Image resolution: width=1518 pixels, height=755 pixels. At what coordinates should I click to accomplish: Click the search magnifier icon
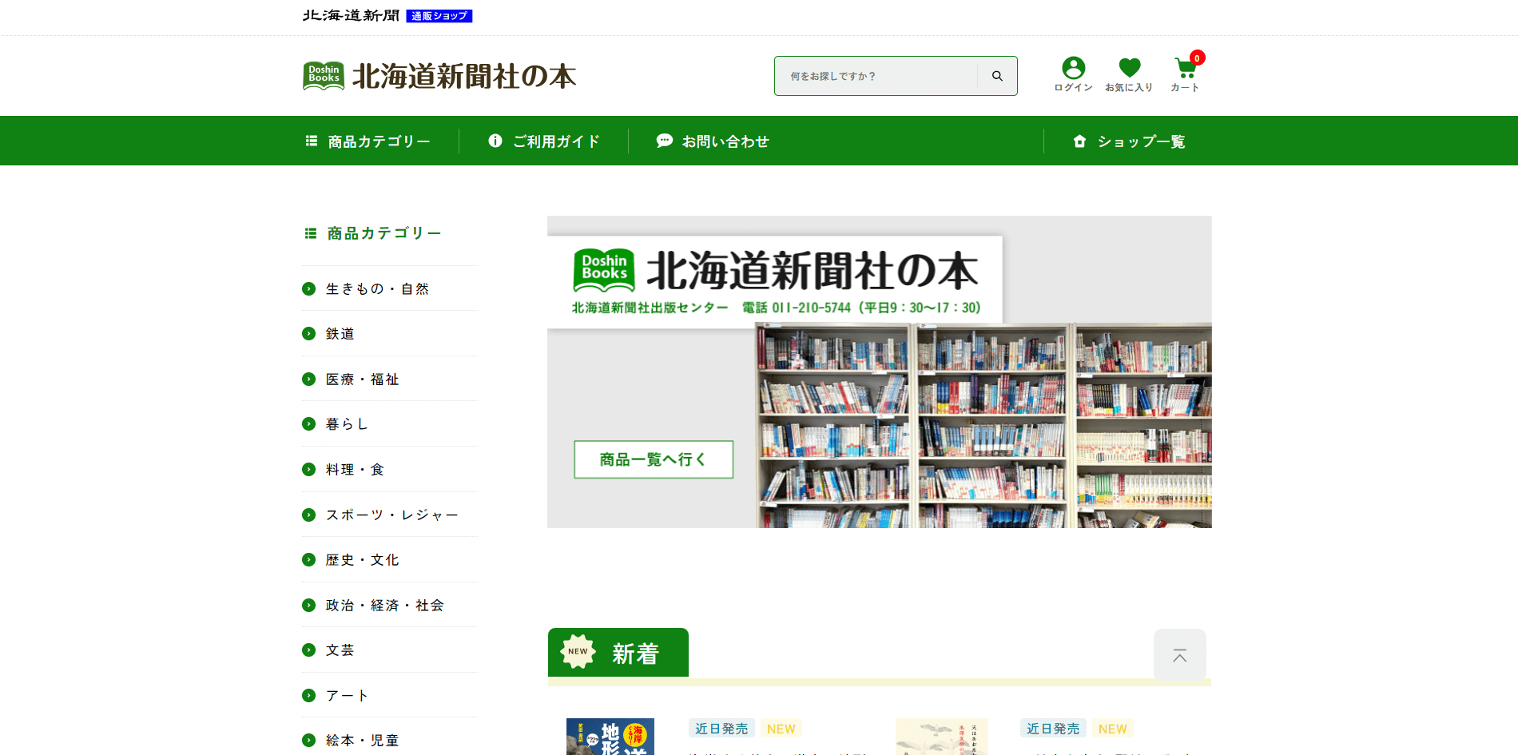(997, 76)
